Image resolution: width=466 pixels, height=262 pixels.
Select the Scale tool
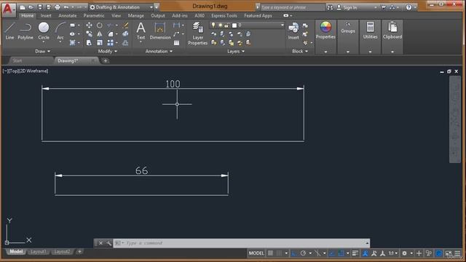100,43
